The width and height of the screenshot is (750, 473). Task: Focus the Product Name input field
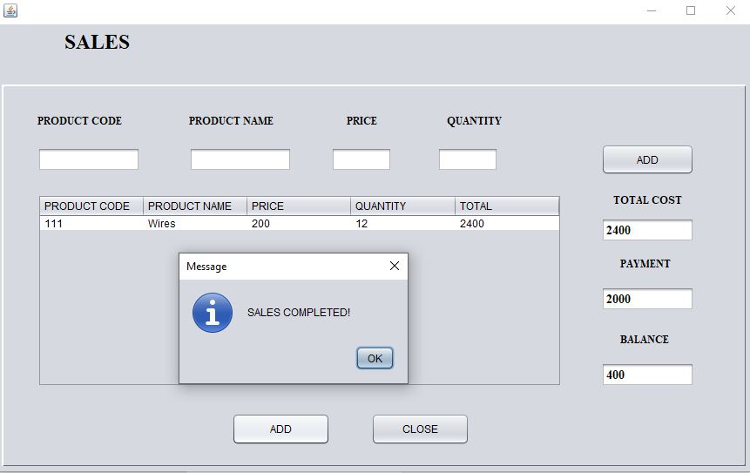[x=240, y=159]
